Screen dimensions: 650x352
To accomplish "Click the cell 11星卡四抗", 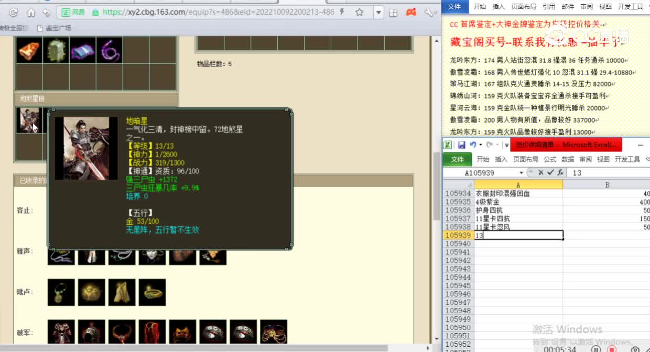I will 518,218.
